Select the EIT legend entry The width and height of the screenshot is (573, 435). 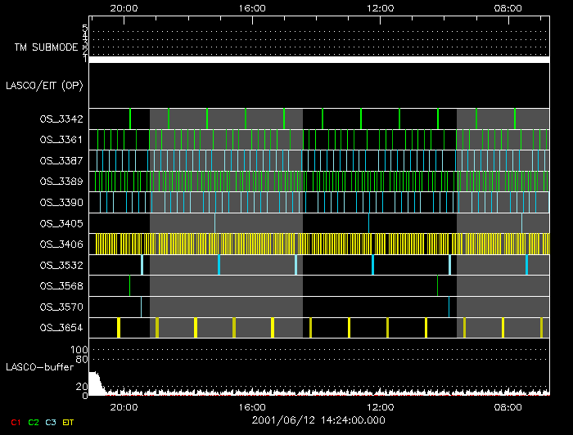70,421
